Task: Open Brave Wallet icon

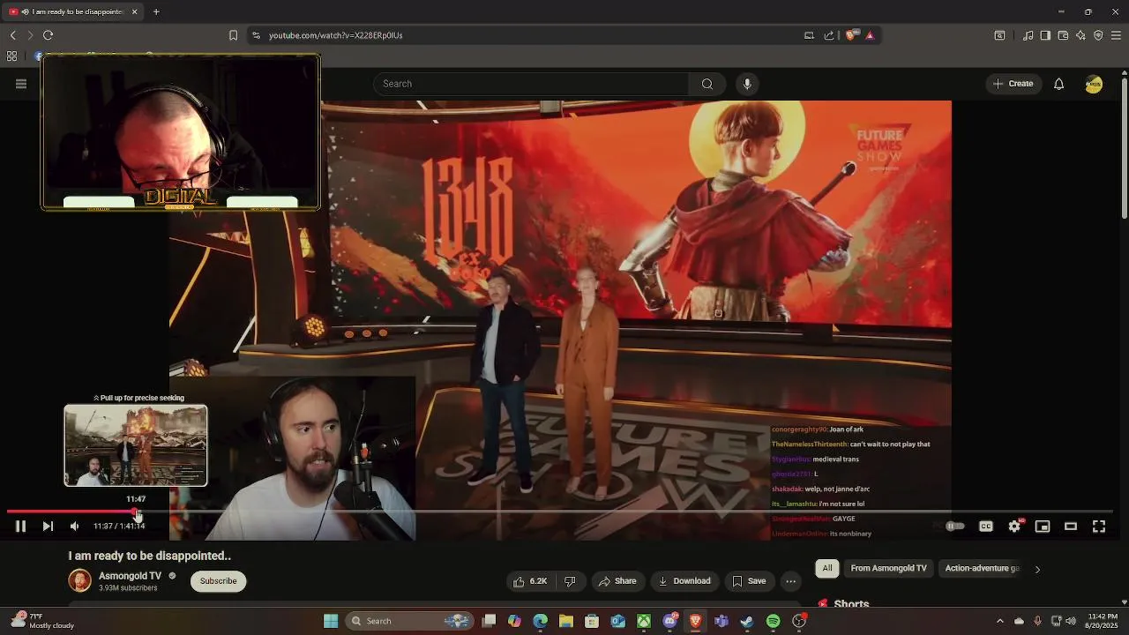Action: [1063, 35]
